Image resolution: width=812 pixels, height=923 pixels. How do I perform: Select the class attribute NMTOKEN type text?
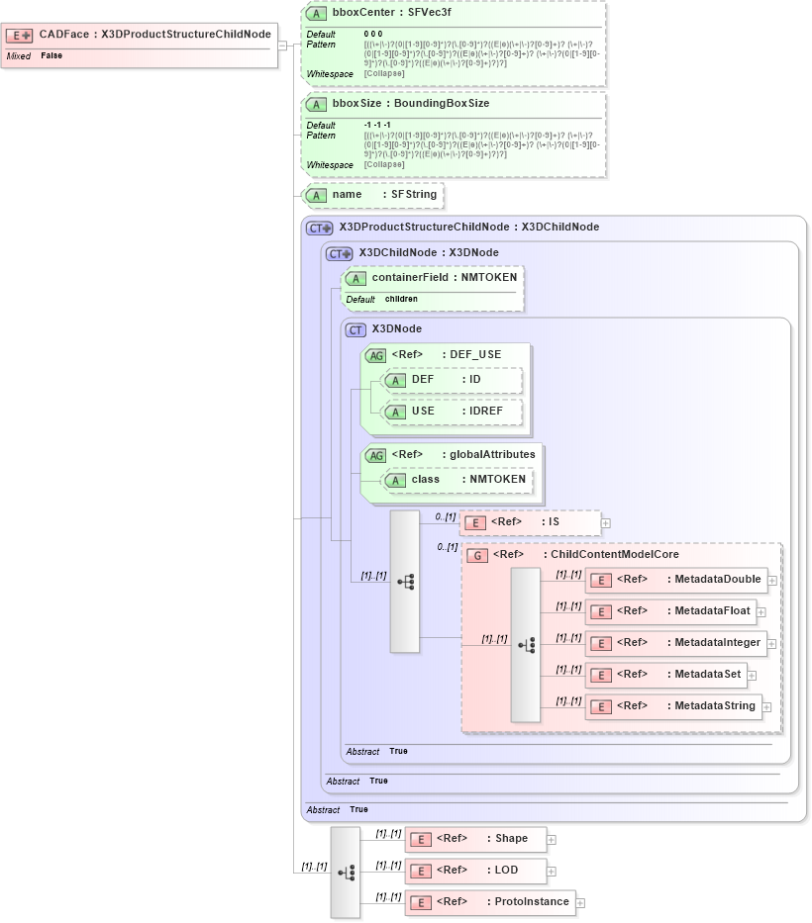coord(497,479)
